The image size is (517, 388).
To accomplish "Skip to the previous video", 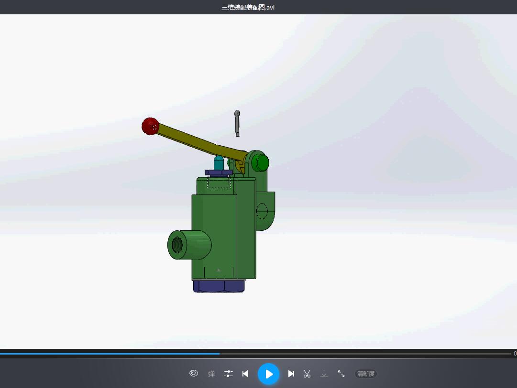I will (x=245, y=374).
